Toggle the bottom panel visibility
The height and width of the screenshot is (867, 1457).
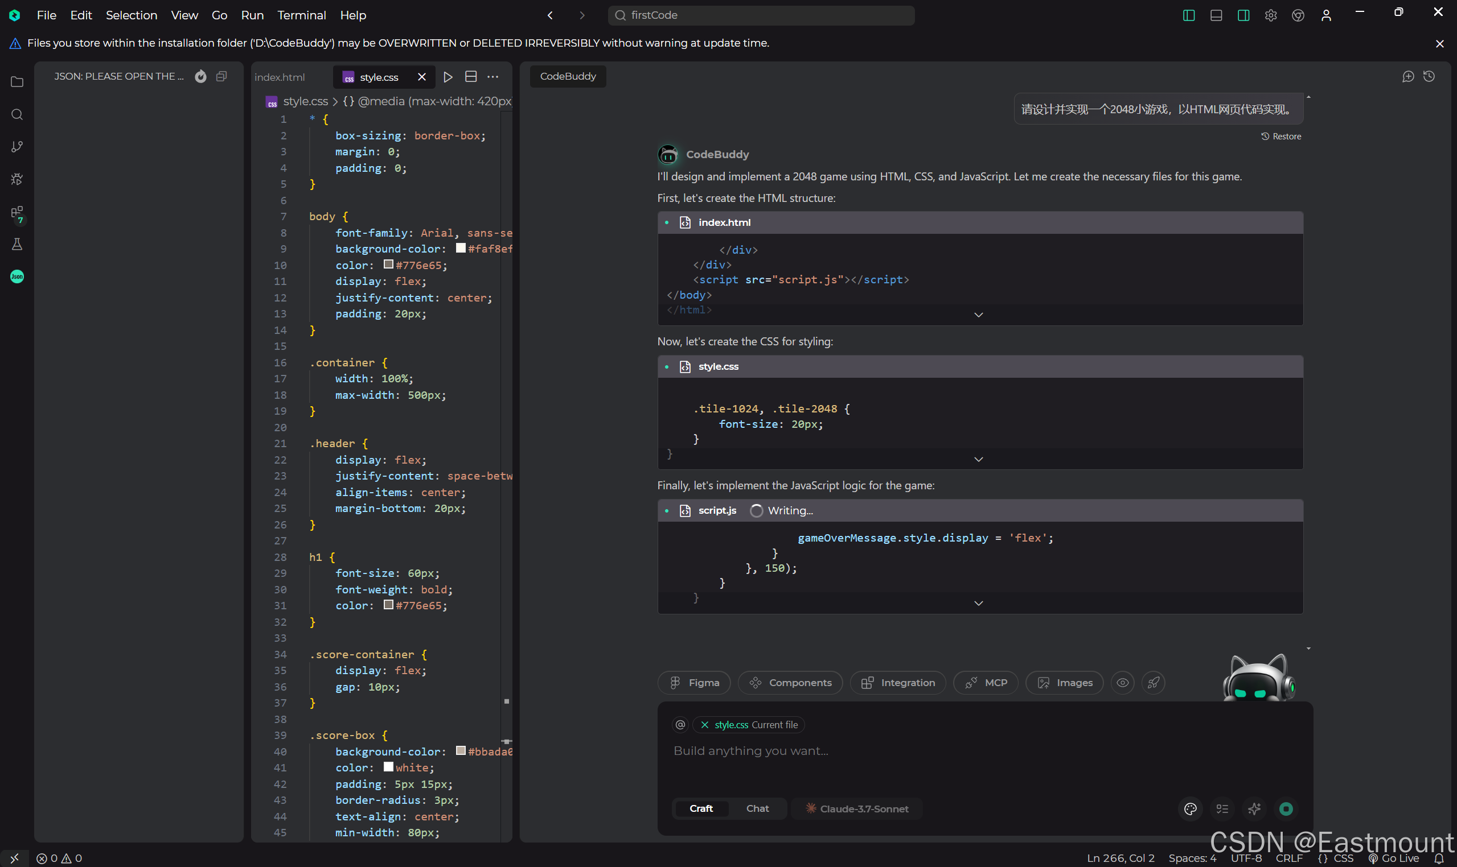[x=1216, y=15]
